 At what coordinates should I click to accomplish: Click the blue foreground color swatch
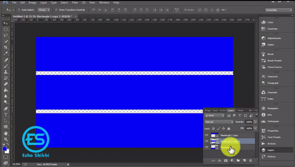[5, 149]
